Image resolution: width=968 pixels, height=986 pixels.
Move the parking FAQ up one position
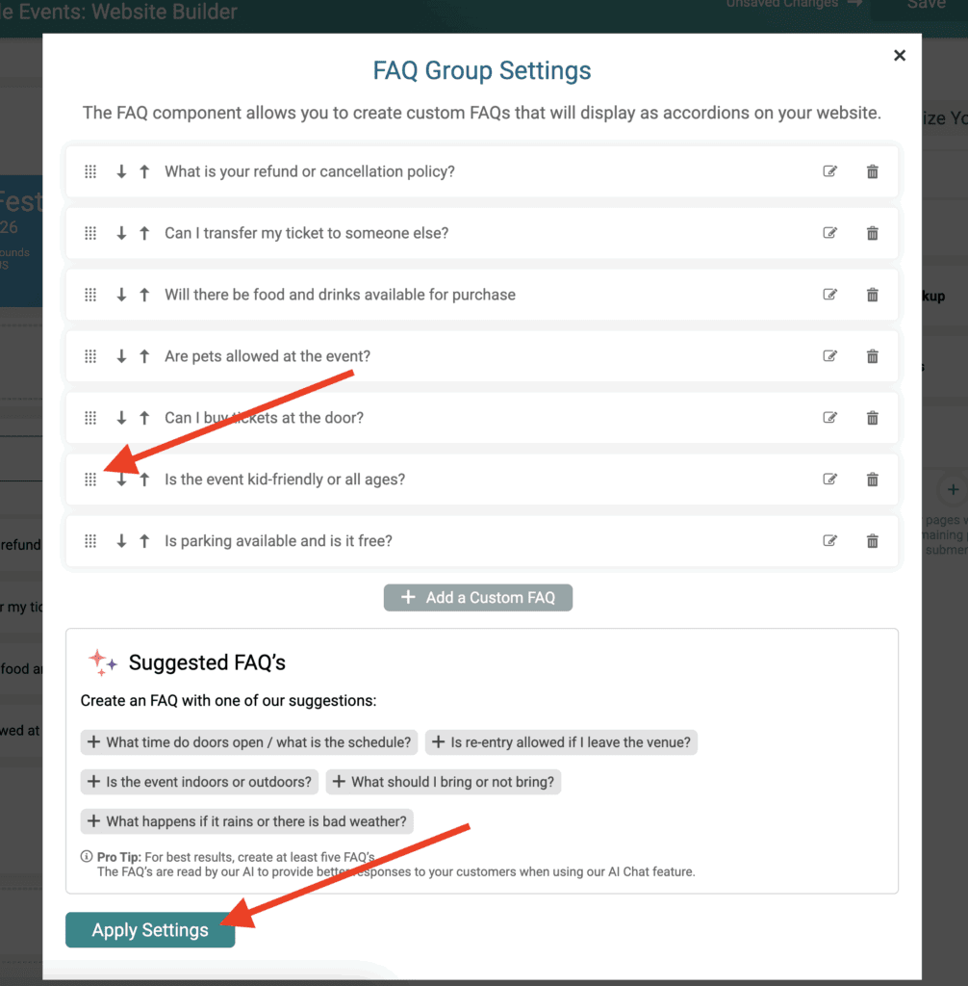pyautogui.click(x=144, y=541)
